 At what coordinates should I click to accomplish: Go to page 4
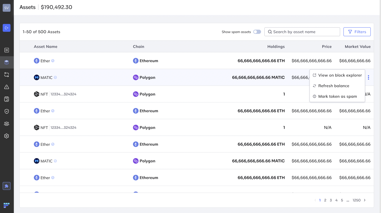tap(336, 200)
